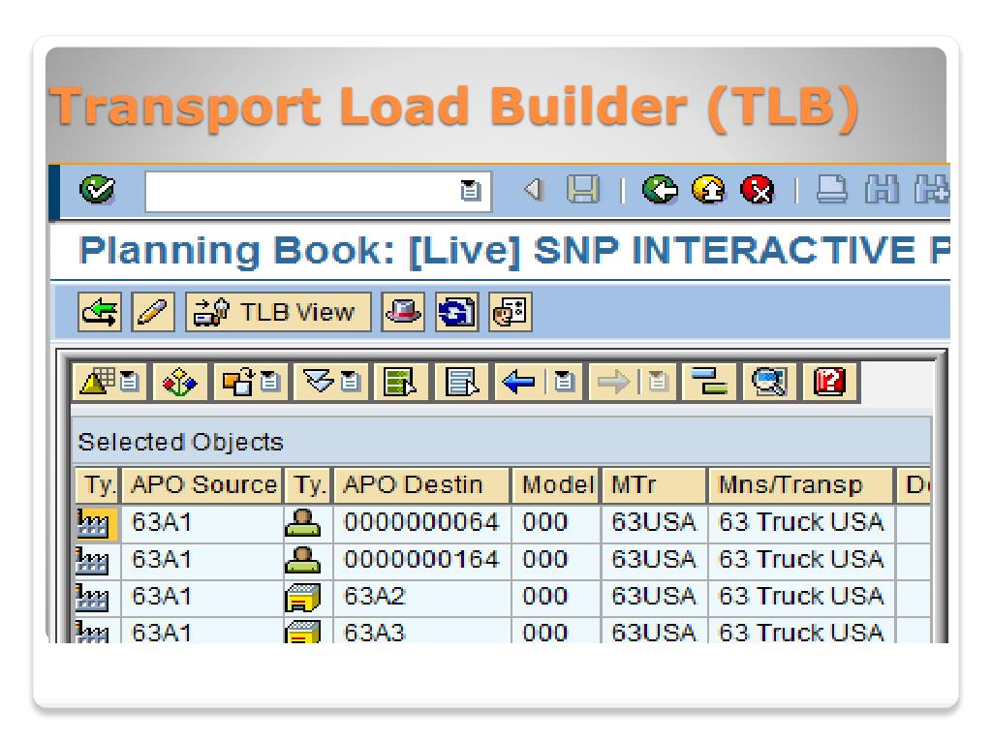Screen dimensions: 992x744
Task: Open dropdown beside filter funnel icon
Action: point(351,382)
